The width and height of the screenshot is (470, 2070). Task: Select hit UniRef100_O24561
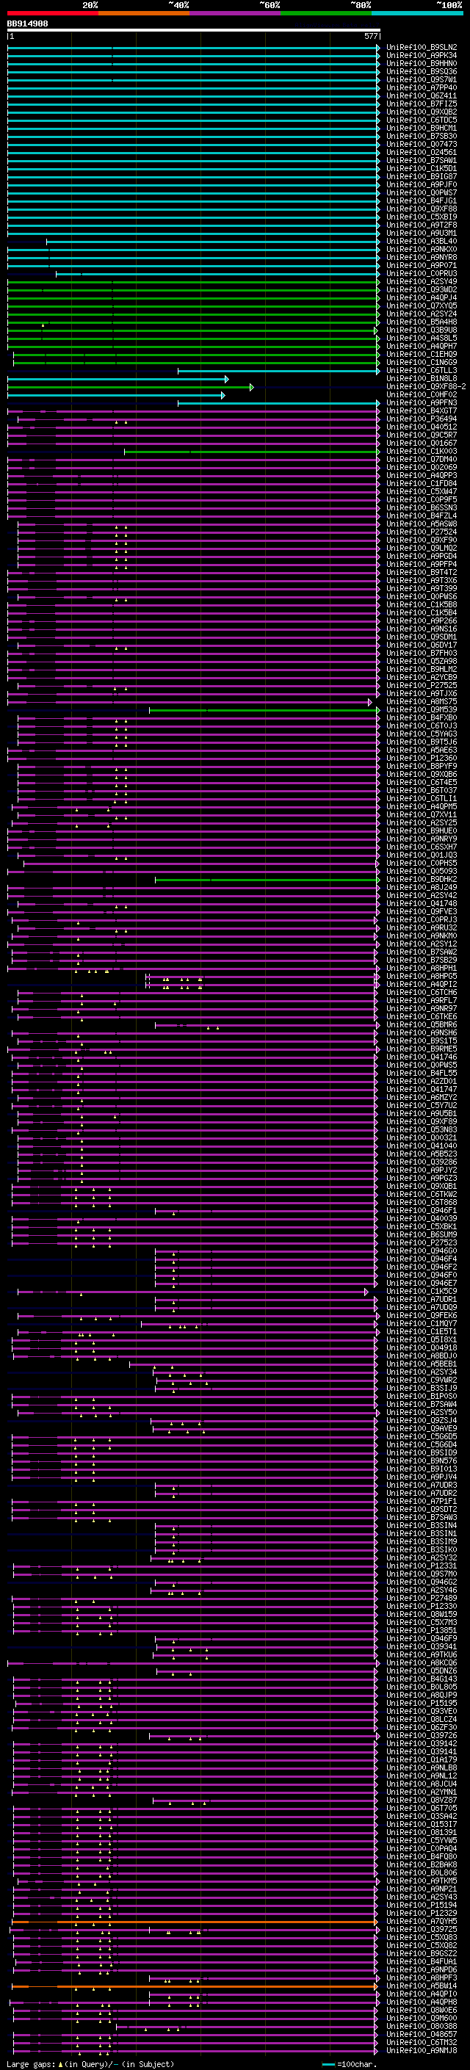pyautogui.click(x=422, y=153)
